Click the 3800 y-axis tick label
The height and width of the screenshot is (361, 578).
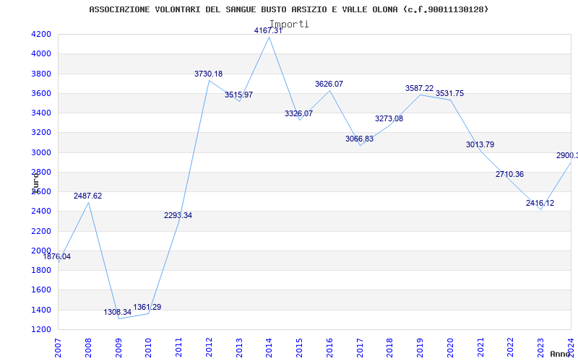[41, 74]
